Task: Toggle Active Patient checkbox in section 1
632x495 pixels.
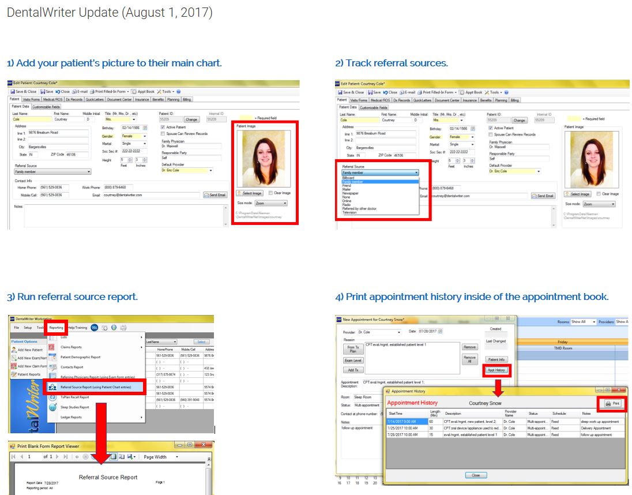Action: [163, 127]
